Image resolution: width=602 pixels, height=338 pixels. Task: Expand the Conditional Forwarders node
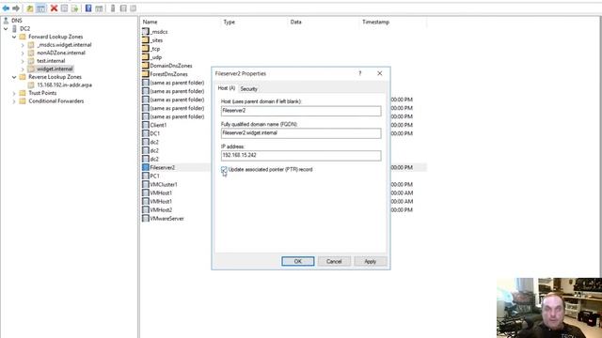pyautogui.click(x=14, y=101)
